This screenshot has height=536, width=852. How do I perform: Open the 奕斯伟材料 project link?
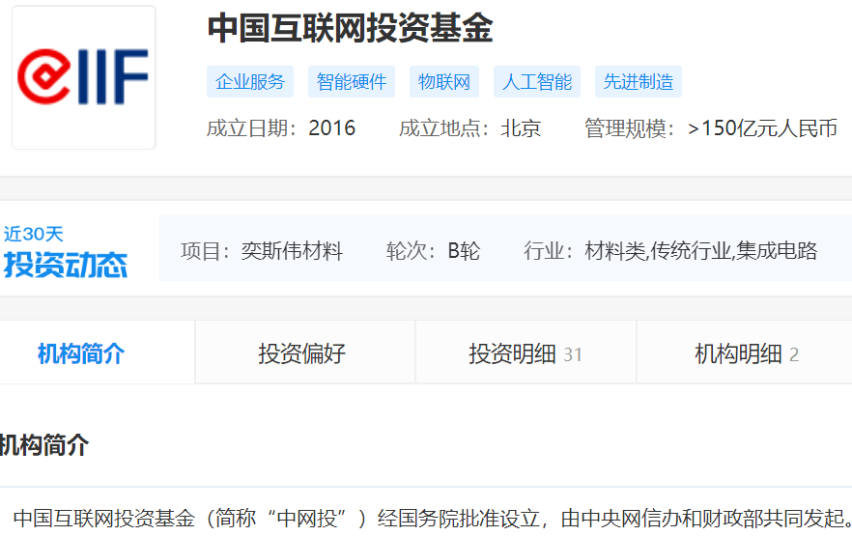click(292, 251)
